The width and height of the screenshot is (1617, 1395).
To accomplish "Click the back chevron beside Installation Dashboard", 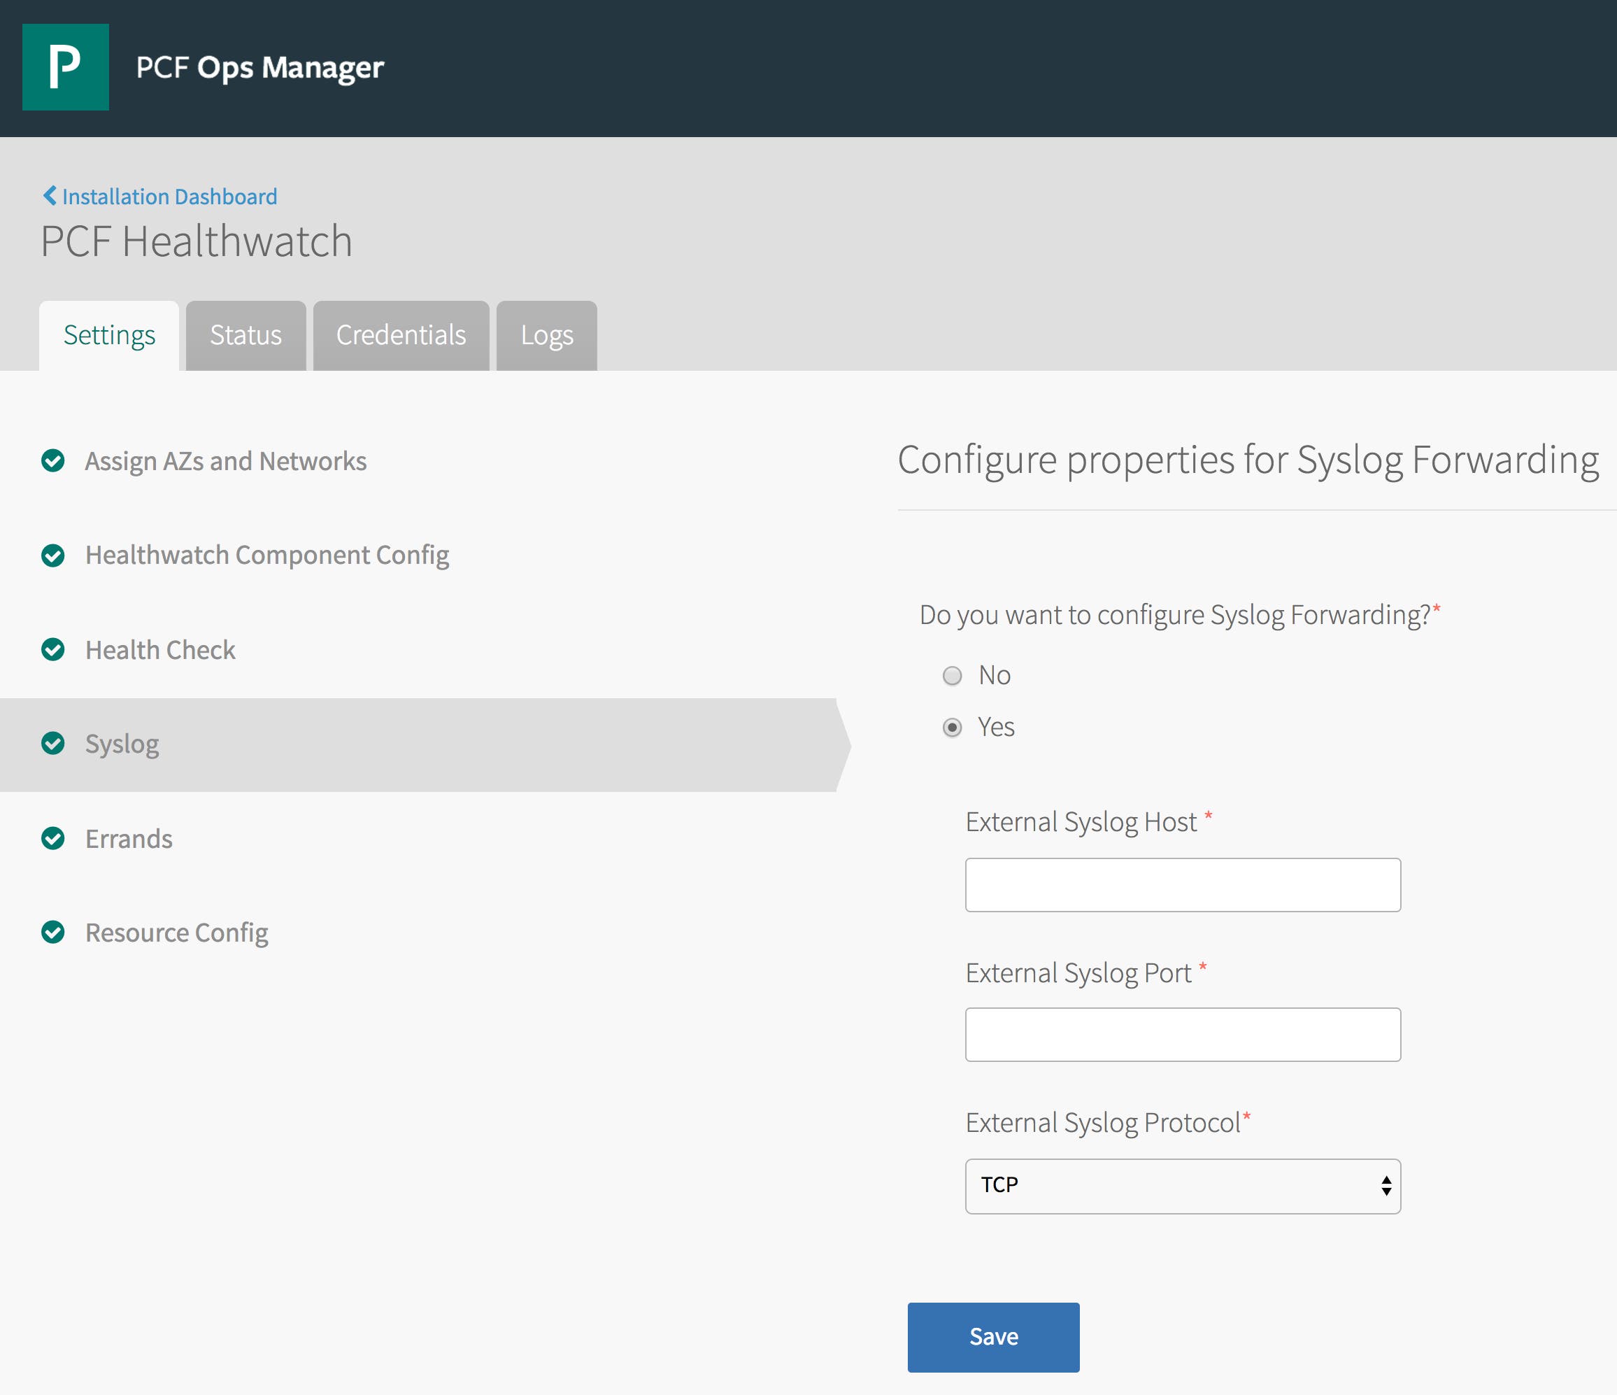I will click(x=49, y=195).
